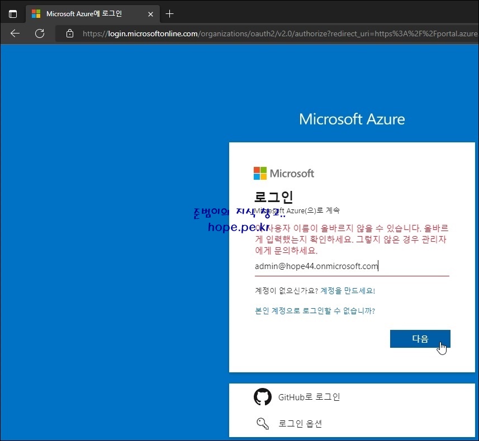Select the Microsoft Azure에 로그인 tab

93,14
